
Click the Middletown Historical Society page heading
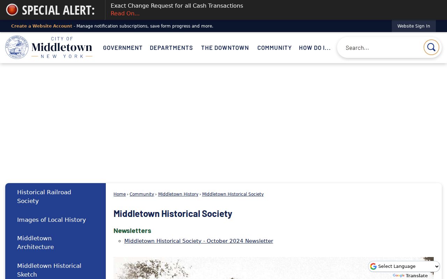(173, 213)
